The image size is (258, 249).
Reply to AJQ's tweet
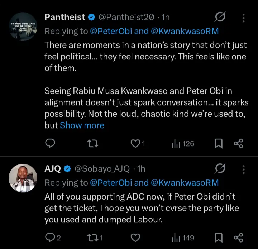click(51, 238)
